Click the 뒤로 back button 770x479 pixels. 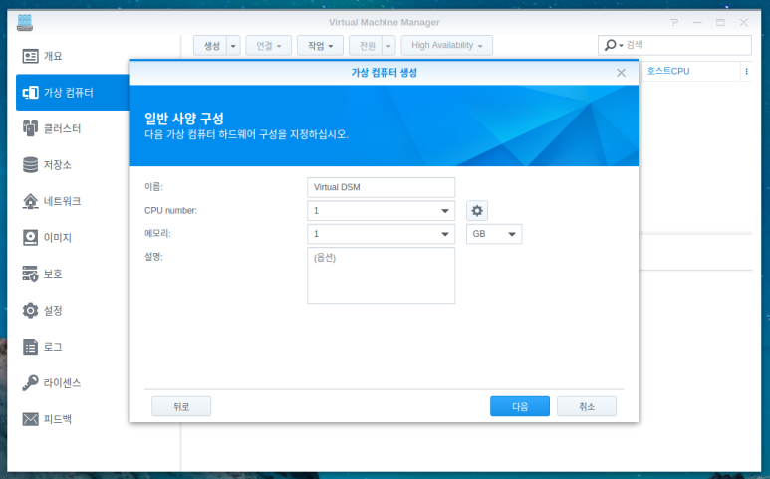tap(181, 406)
